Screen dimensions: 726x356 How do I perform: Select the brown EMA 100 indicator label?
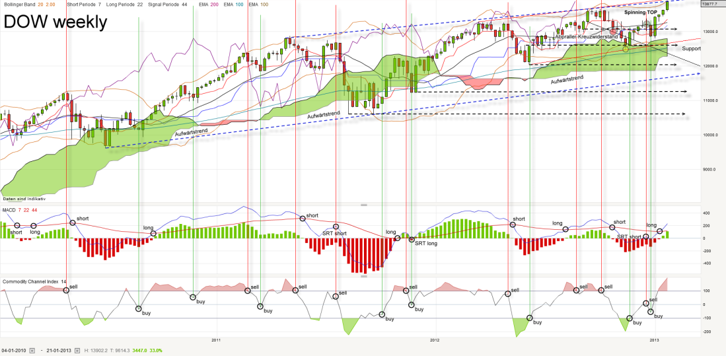point(257,4)
